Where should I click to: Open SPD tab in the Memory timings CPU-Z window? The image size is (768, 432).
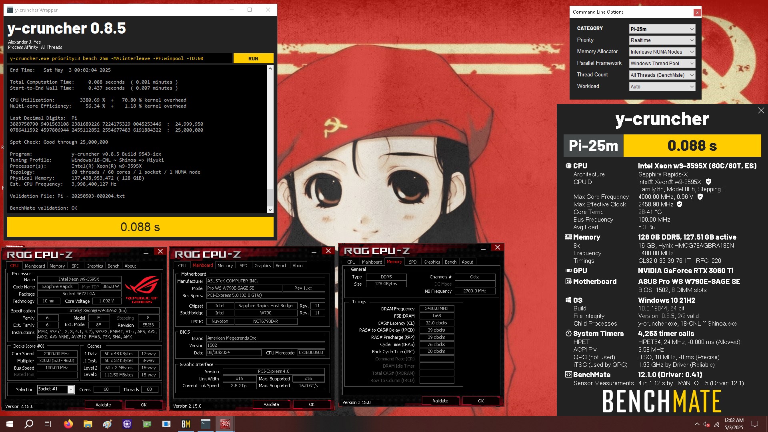click(x=413, y=262)
